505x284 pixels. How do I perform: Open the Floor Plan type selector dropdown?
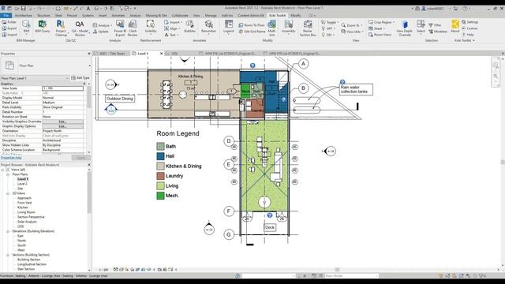tap(89, 65)
